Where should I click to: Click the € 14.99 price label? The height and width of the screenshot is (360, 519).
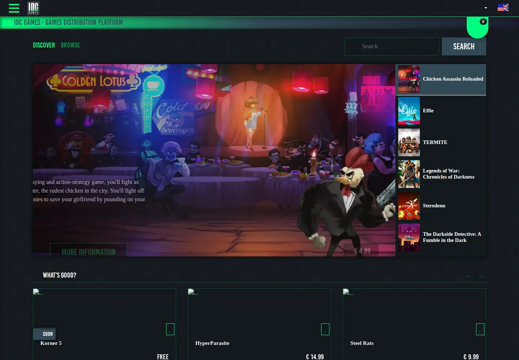pos(315,357)
